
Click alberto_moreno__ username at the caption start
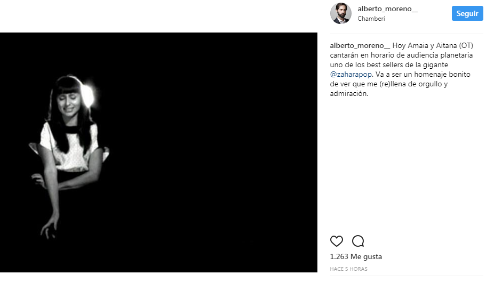361,46
